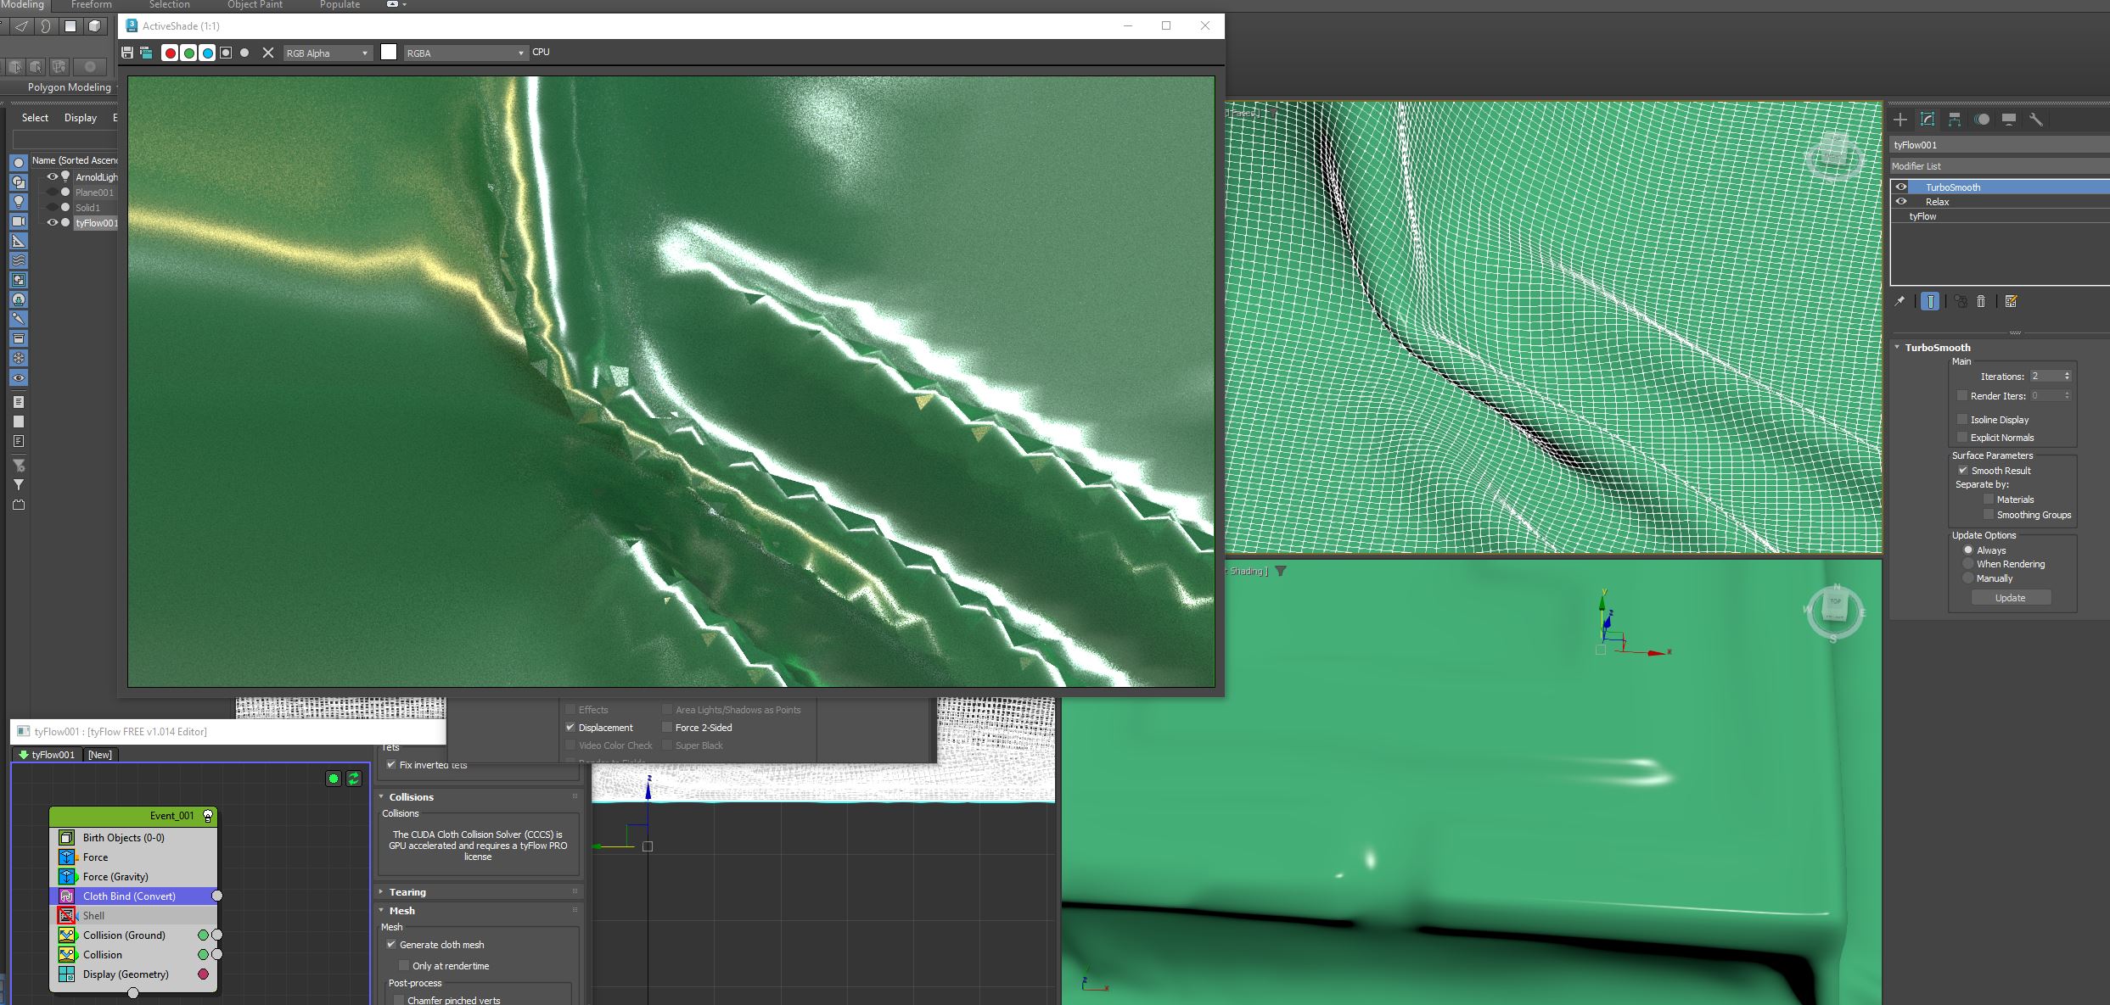This screenshot has width=2110, height=1005.
Task: Expand the Tearing rollout
Action: [407, 892]
